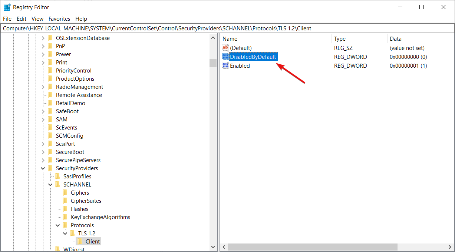Select the (Default) string value icon

point(225,48)
